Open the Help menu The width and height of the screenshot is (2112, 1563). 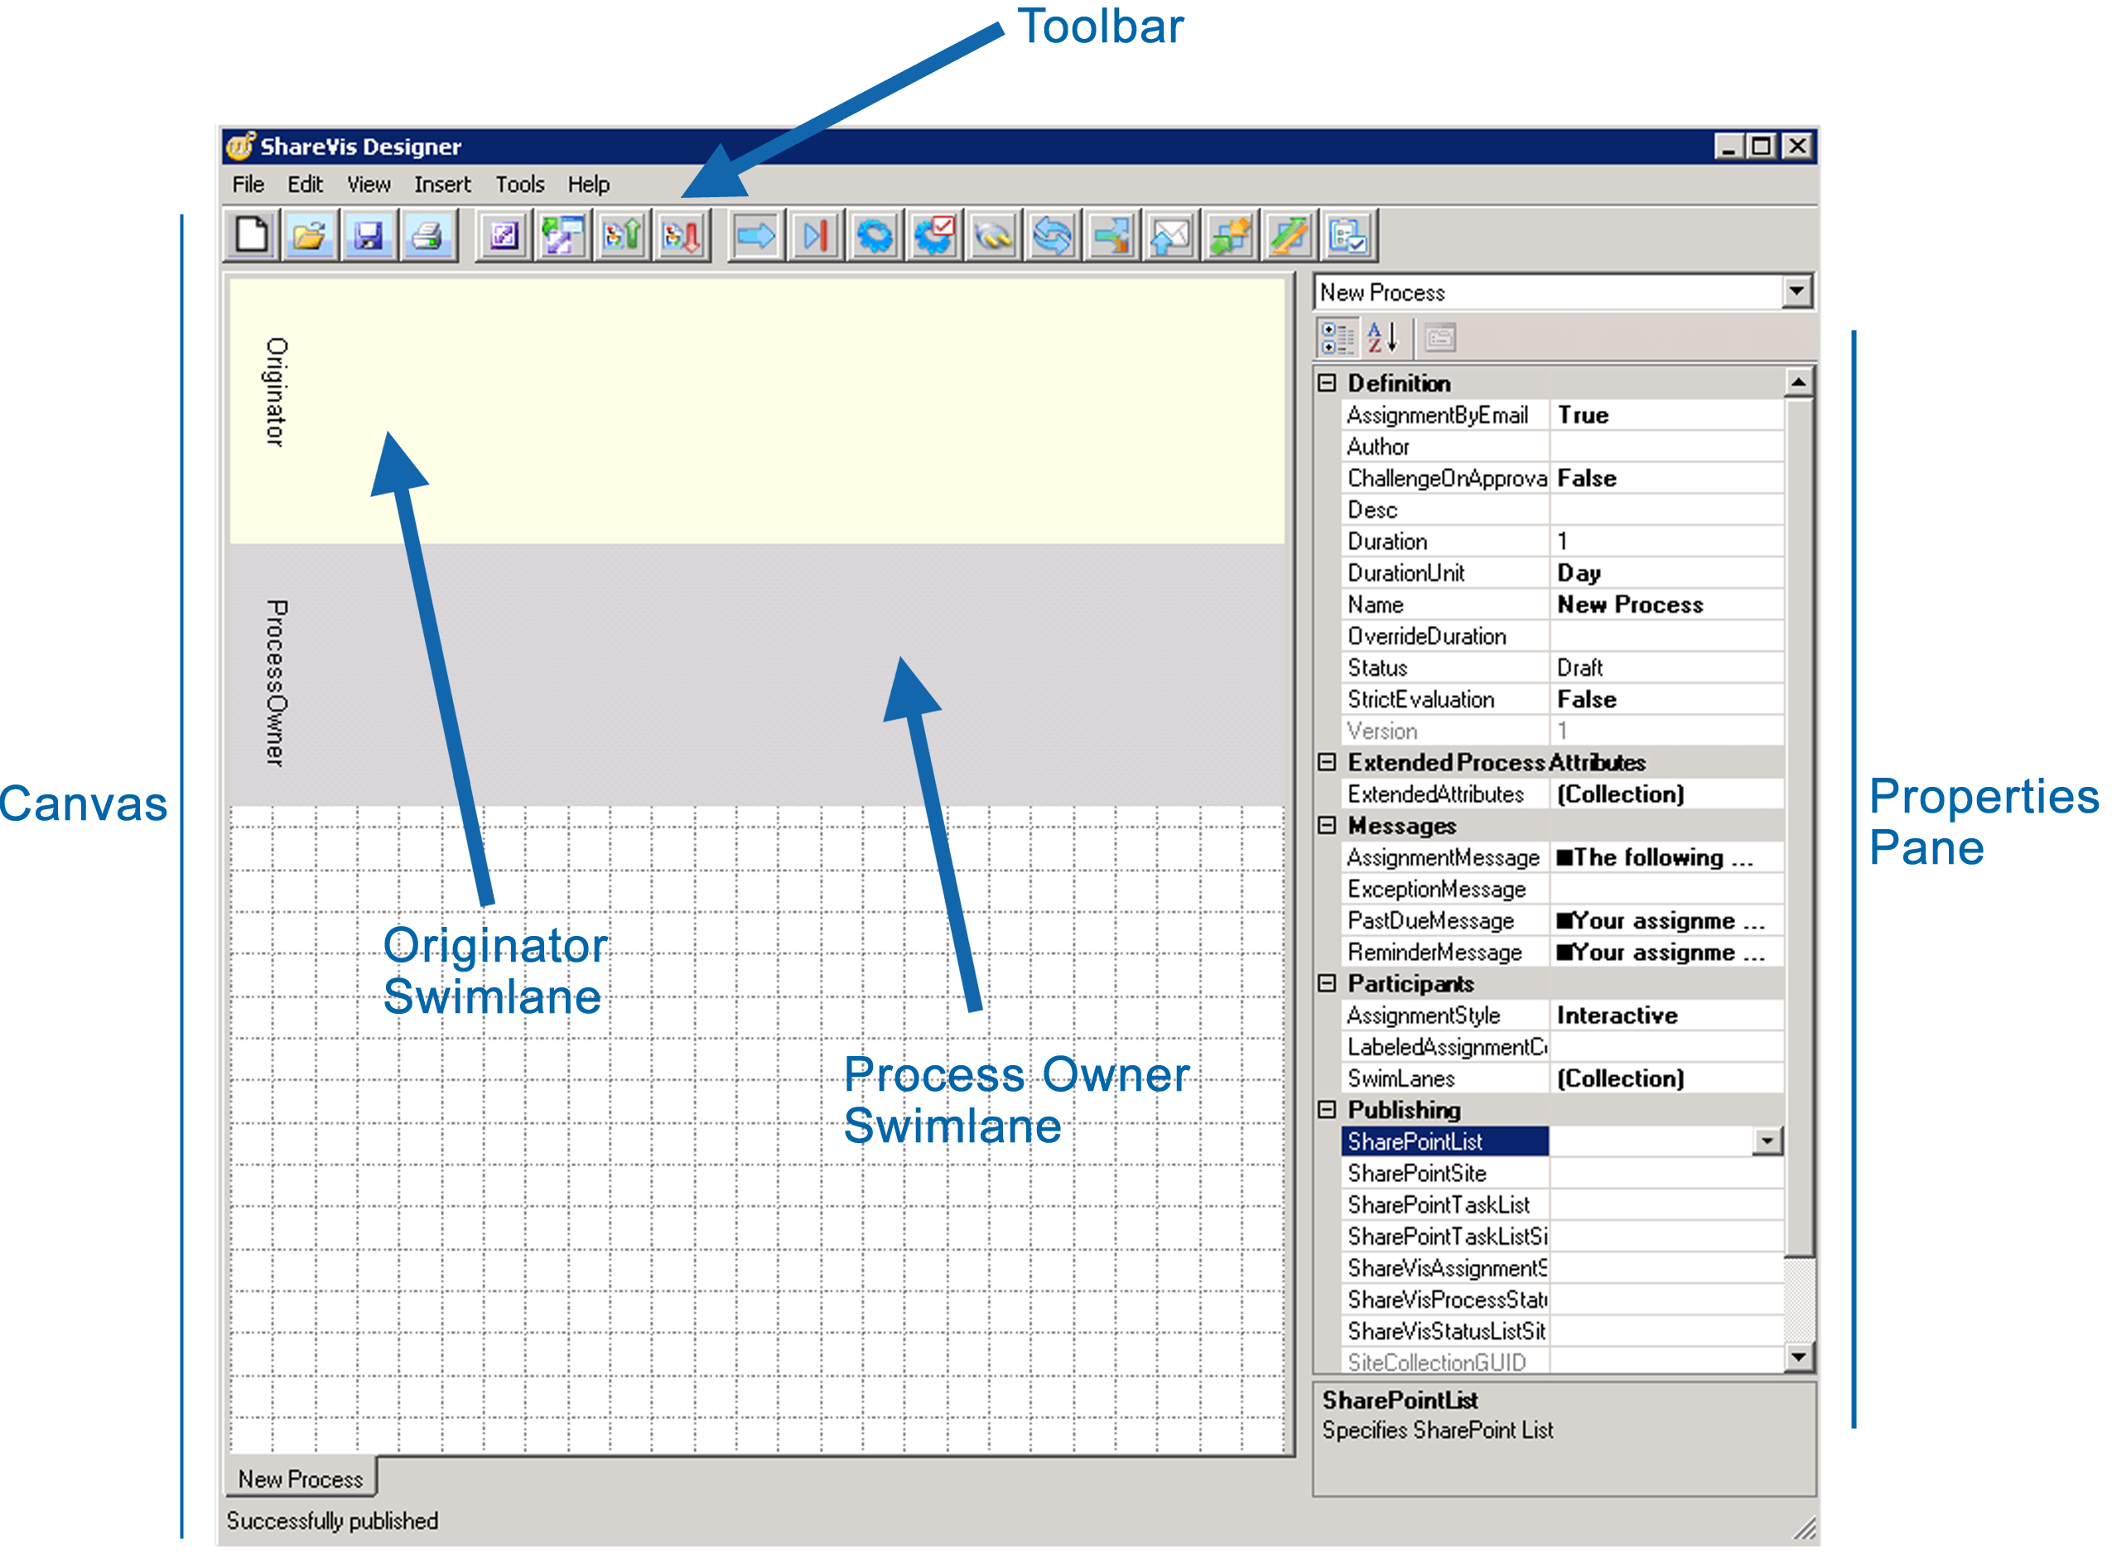588,185
